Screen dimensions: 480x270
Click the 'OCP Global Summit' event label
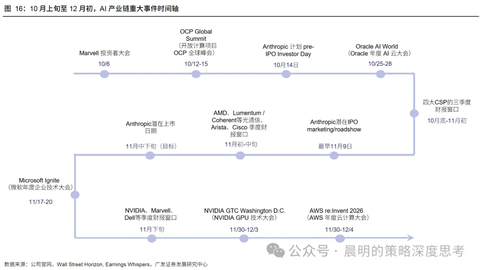[196, 42]
